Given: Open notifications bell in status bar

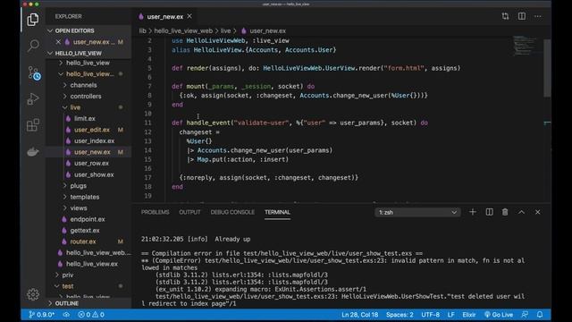Looking at the screenshot, I should pos(540,315).
